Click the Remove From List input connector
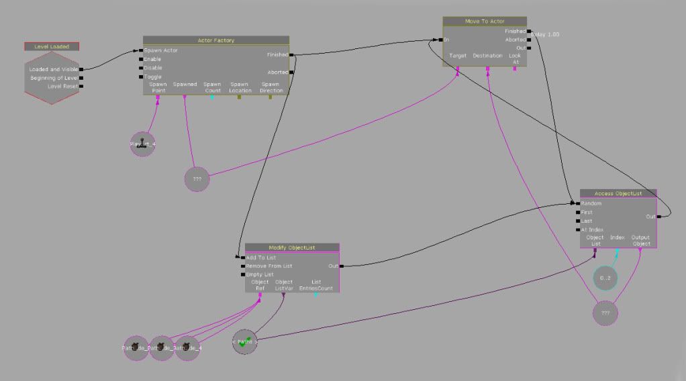 coord(243,266)
